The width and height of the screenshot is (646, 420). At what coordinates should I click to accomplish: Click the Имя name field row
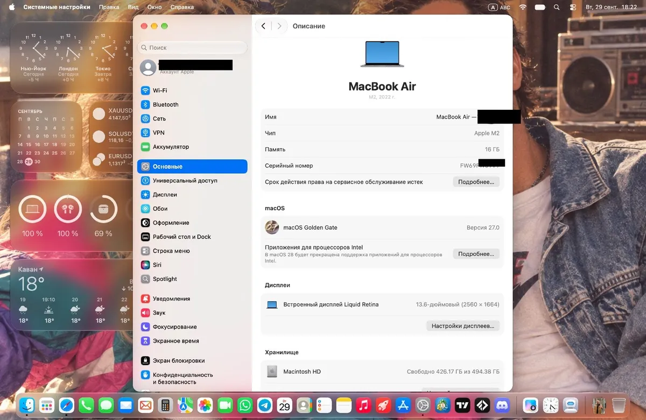tap(382, 117)
